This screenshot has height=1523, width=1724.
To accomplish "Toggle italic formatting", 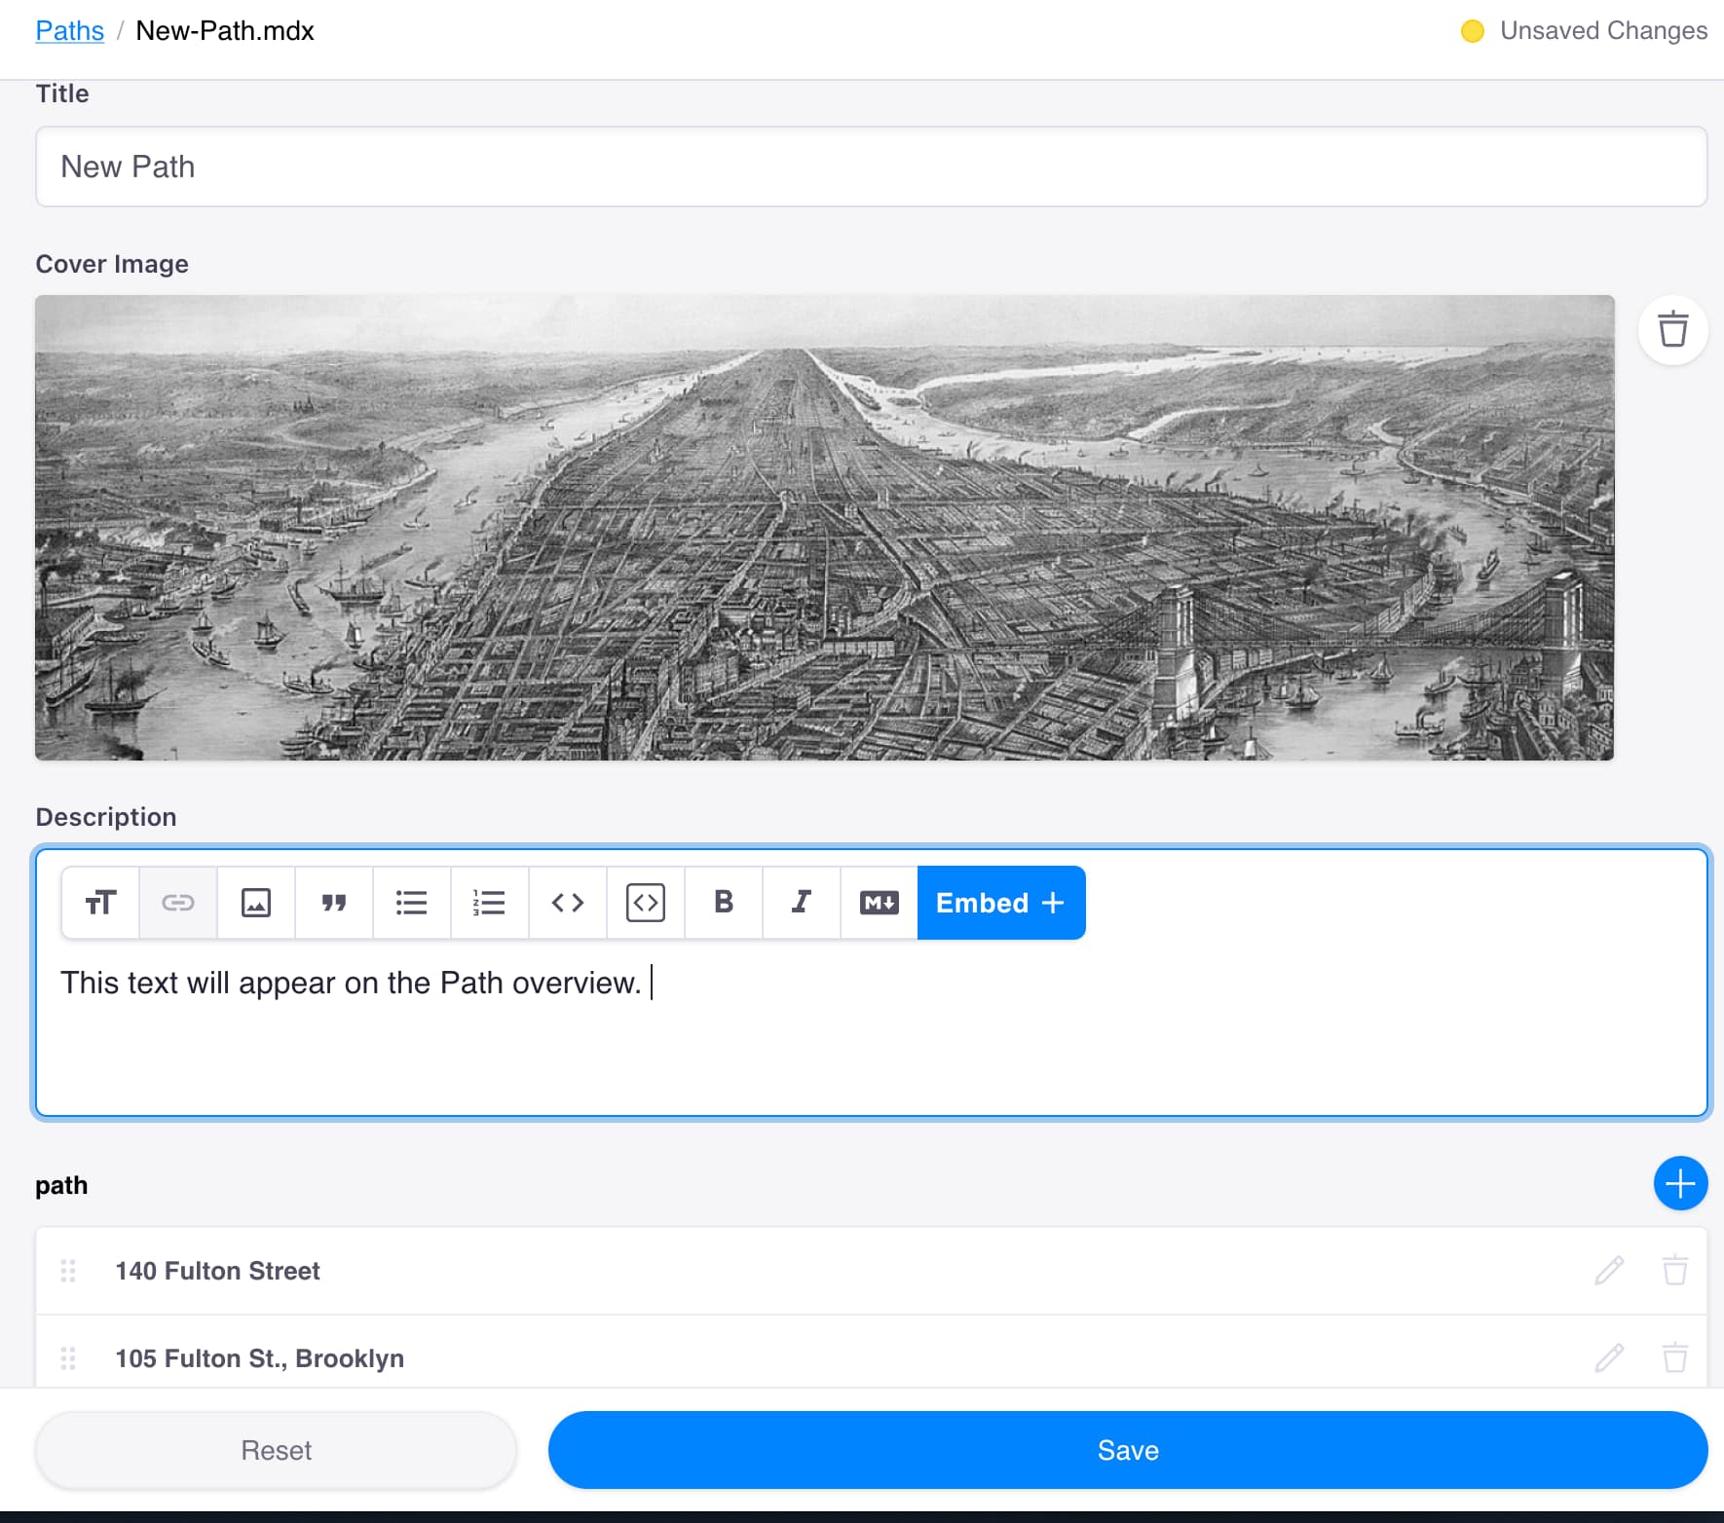I will 802,903.
